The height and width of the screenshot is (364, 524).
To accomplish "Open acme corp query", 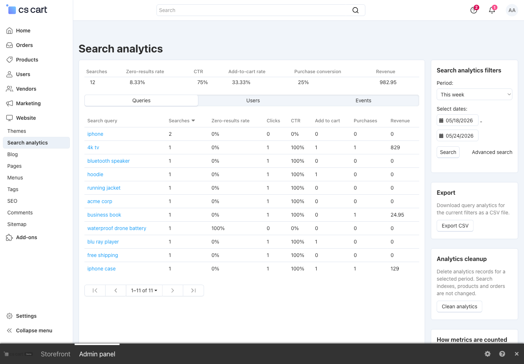I will [x=100, y=201].
